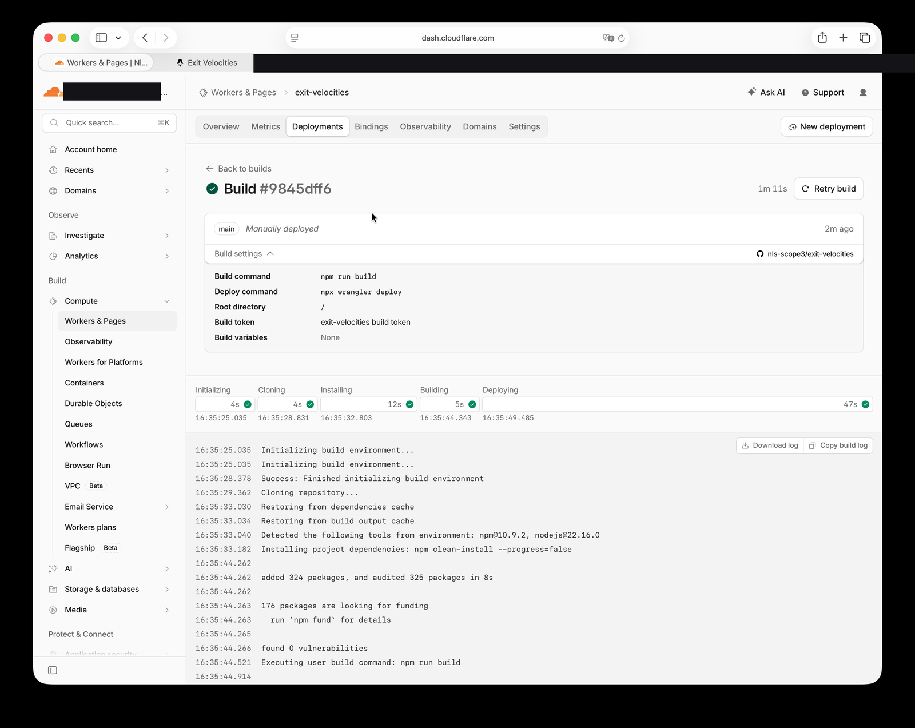Click the Media play icon
Image resolution: width=915 pixels, height=728 pixels.
pos(53,610)
